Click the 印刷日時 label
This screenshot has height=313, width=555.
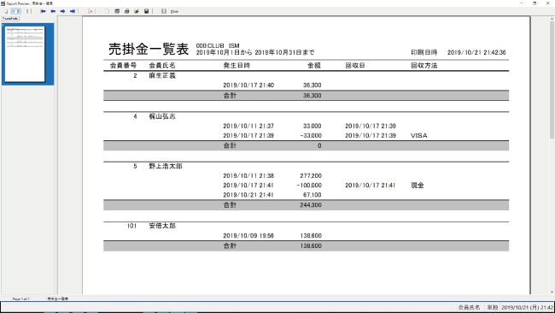[x=424, y=52]
